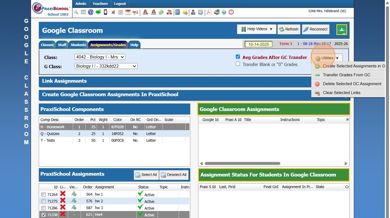Click the Term 1 date range link

[x=314, y=44]
